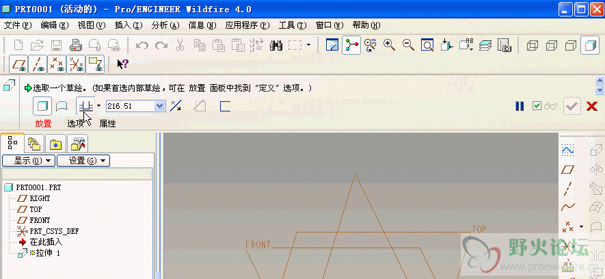This screenshot has height=279, width=605.
Task: Open the 插入 menu
Action: coord(129,25)
